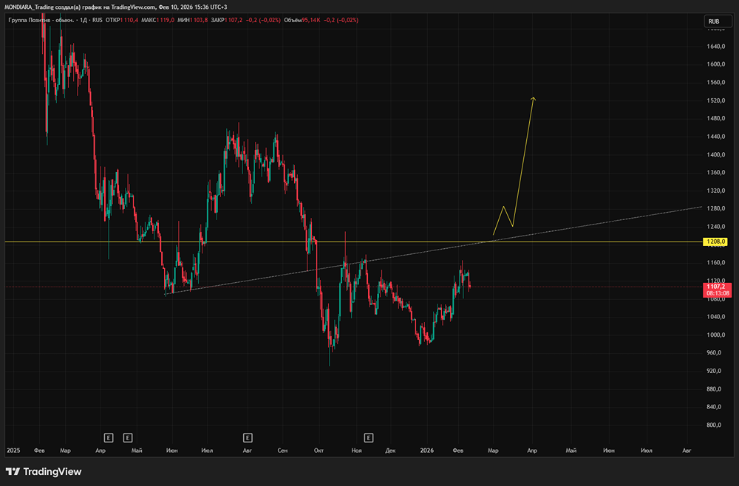This screenshot has height=486, width=739.
Task: Click the E earnings marker above Ноя
Action: (369, 438)
